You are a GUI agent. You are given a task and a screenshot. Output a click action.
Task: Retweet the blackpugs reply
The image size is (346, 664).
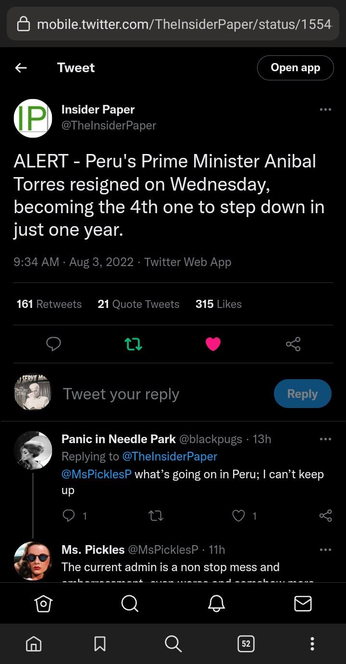tap(156, 516)
